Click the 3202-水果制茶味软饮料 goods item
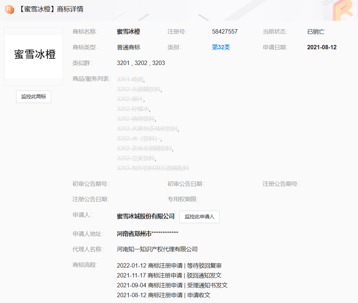Image resolution: width=358 pixels, height=303 pixels. pos(147,129)
